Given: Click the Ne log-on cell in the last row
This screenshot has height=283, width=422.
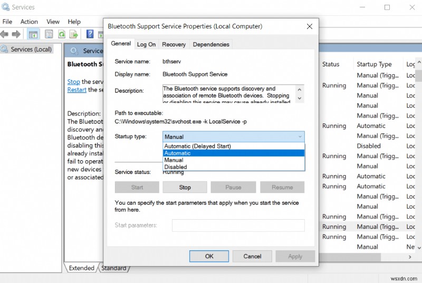Looking at the screenshot, I should pyautogui.click(x=410, y=247).
